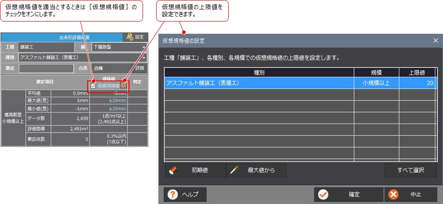Close the 仮想規格値の設定 dialog

click(435, 40)
